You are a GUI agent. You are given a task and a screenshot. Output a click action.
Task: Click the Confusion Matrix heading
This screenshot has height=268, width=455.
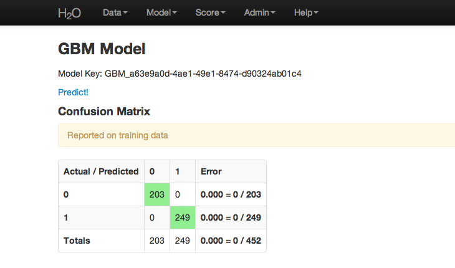click(104, 112)
